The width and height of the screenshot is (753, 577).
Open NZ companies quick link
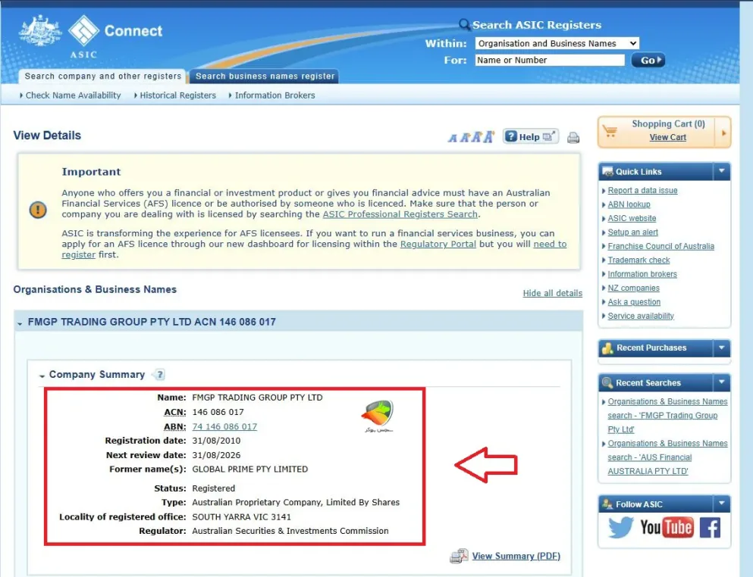633,288
